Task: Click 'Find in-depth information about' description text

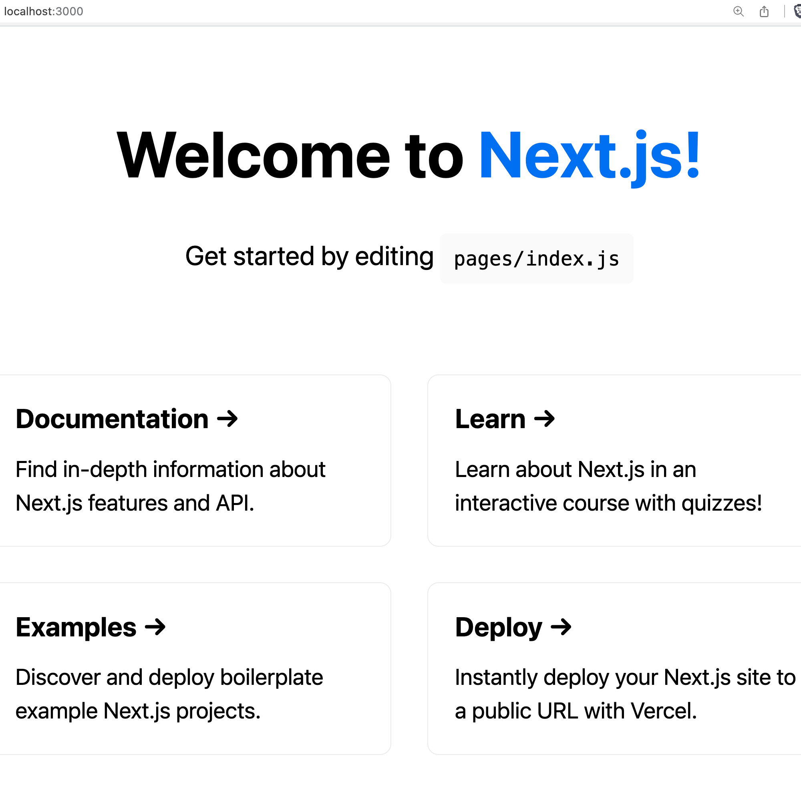Action: tap(170, 469)
